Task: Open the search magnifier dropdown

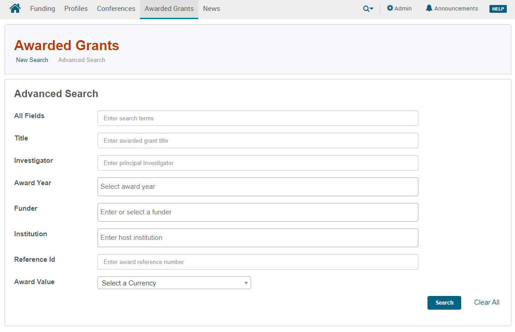Action: coord(368,9)
